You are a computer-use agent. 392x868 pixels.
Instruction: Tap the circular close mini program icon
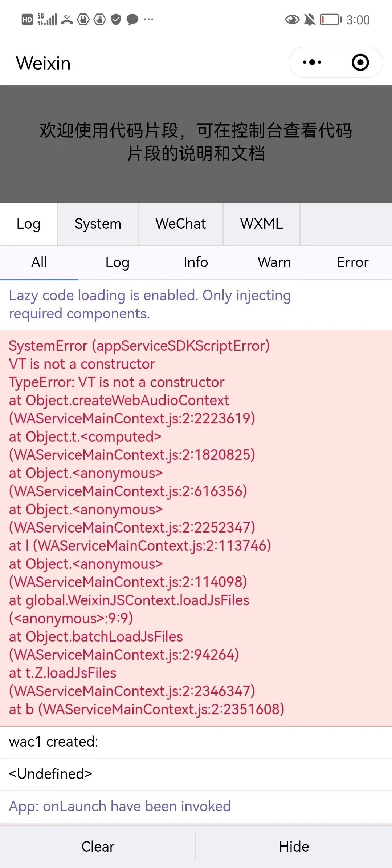coord(360,62)
